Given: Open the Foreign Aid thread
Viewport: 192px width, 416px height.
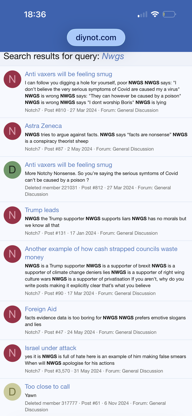Looking at the screenshot, I should coord(41,309).
